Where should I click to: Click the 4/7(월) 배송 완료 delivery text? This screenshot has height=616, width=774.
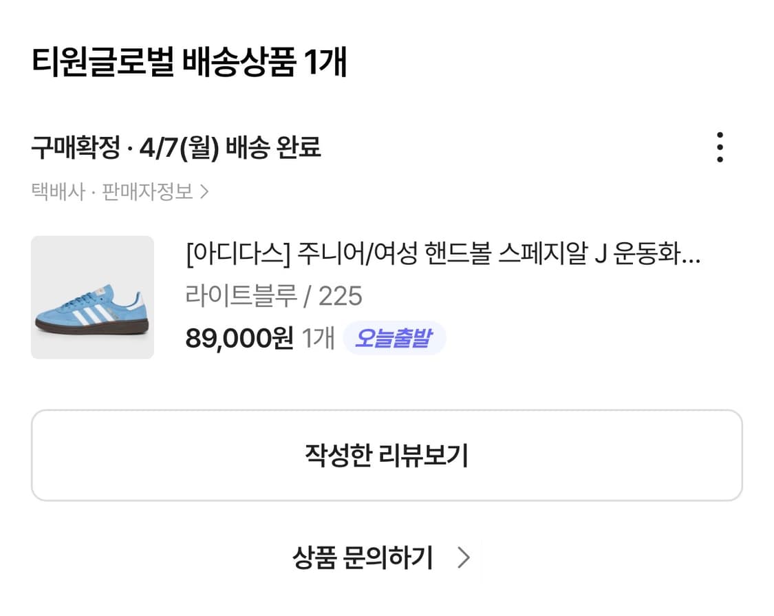tap(230, 147)
